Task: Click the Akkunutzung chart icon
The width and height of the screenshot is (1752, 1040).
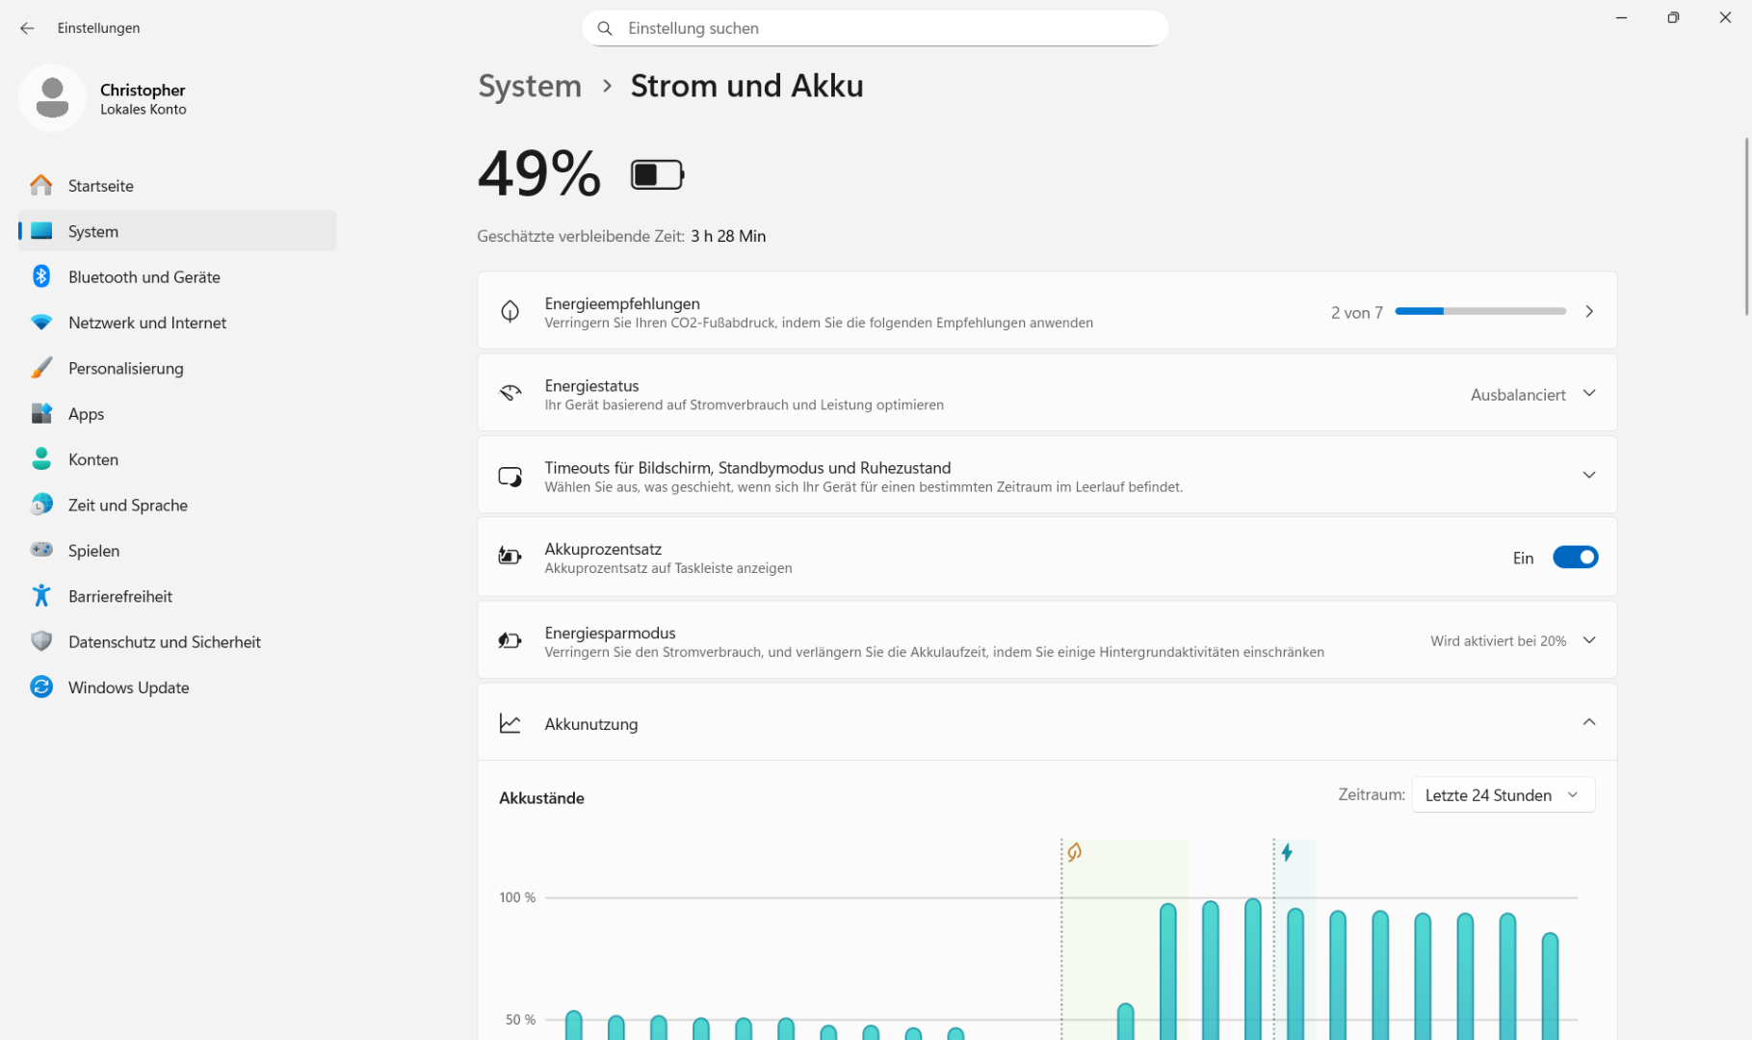Action: 510,723
